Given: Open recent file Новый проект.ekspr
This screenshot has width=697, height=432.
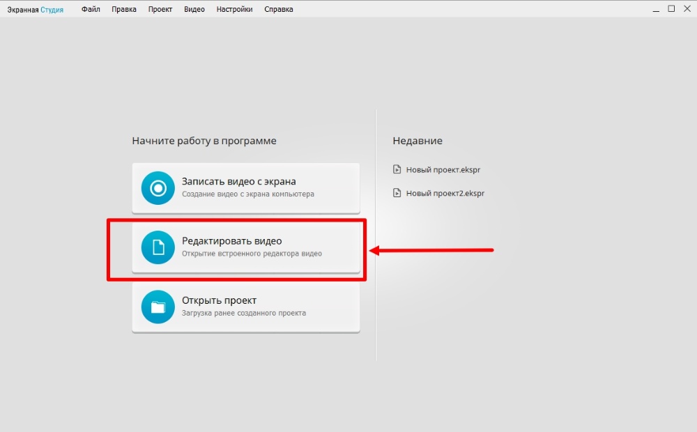Looking at the screenshot, I should point(443,169).
